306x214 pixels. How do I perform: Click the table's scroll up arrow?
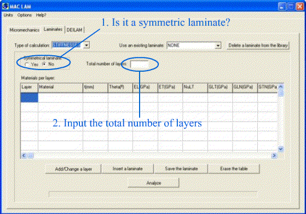281,86
